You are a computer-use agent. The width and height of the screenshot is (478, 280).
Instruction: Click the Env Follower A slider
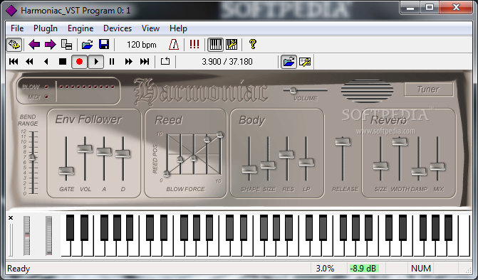tap(104, 151)
